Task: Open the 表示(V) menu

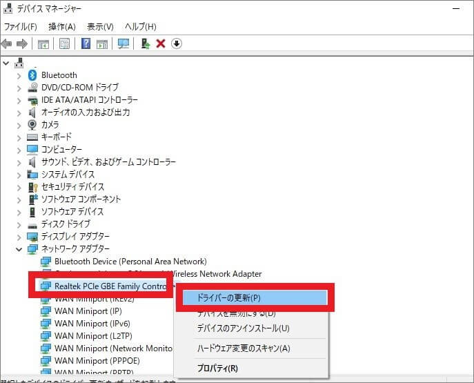Action: point(100,27)
